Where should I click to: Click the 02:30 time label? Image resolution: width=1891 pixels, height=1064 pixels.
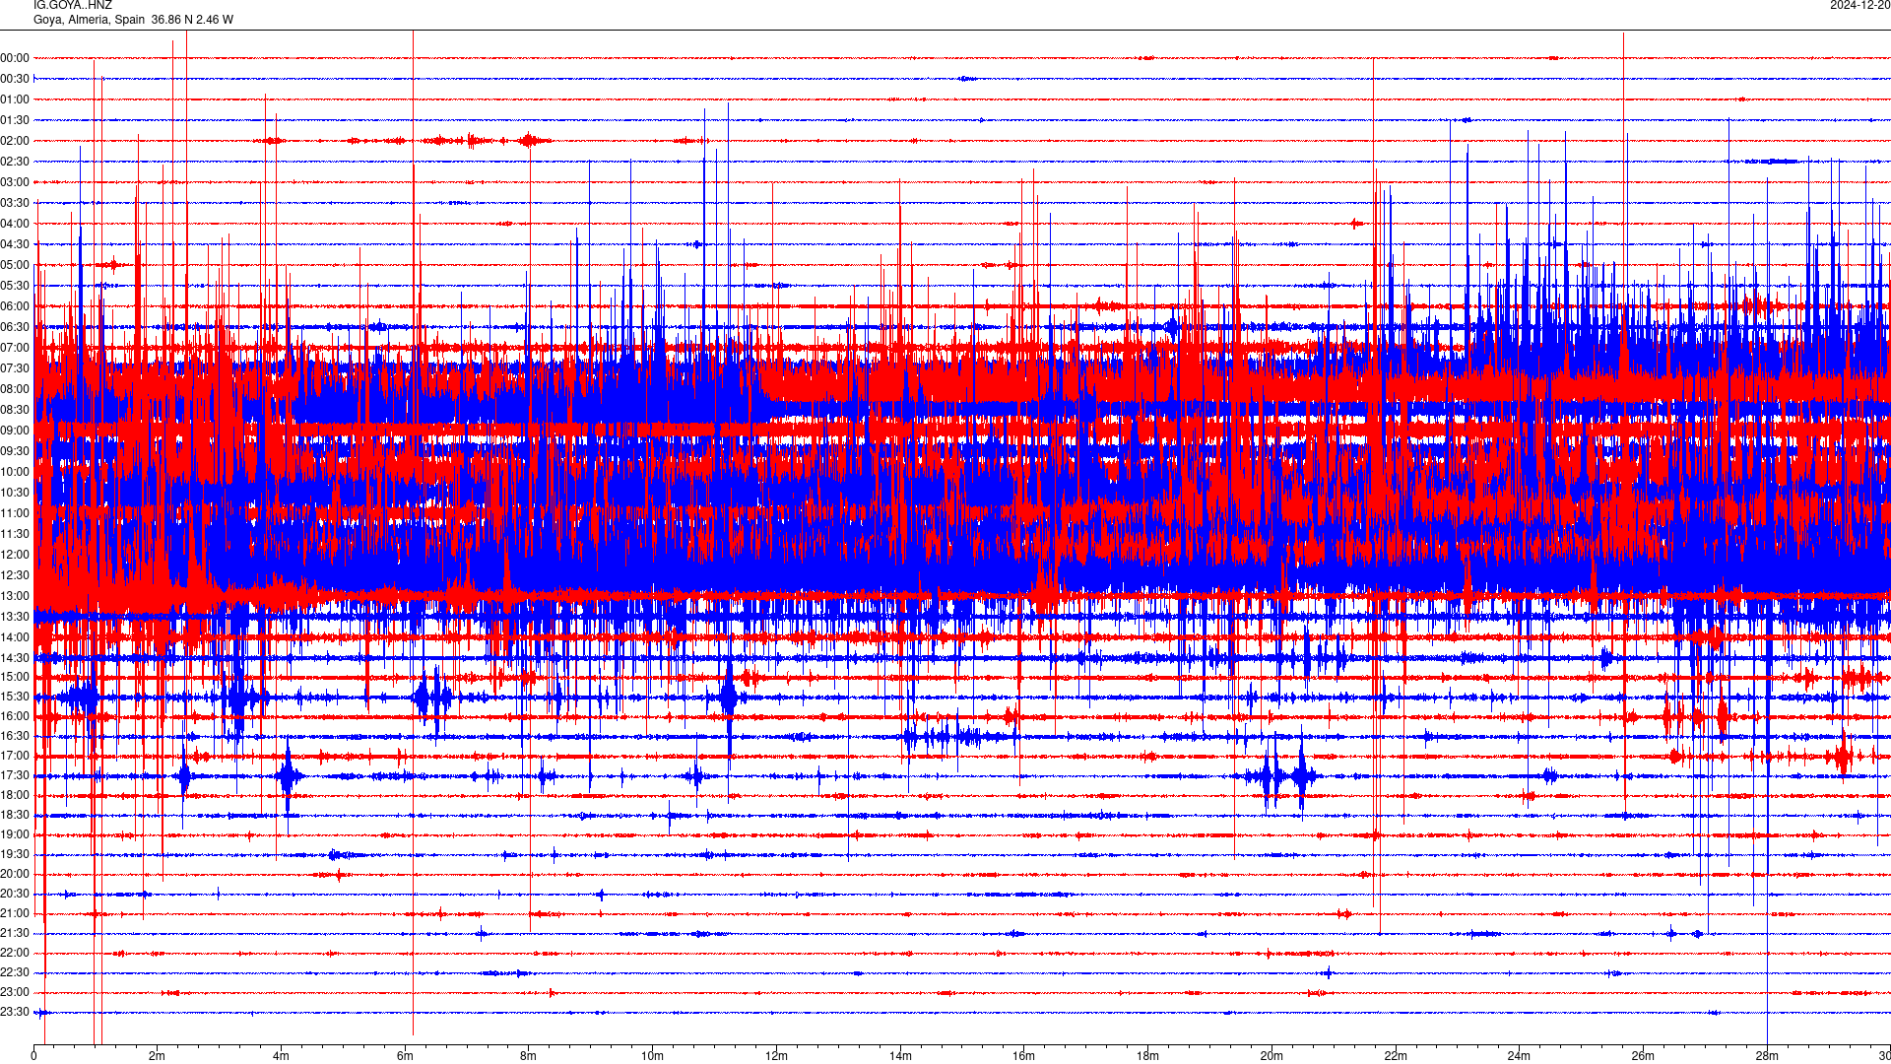15,162
